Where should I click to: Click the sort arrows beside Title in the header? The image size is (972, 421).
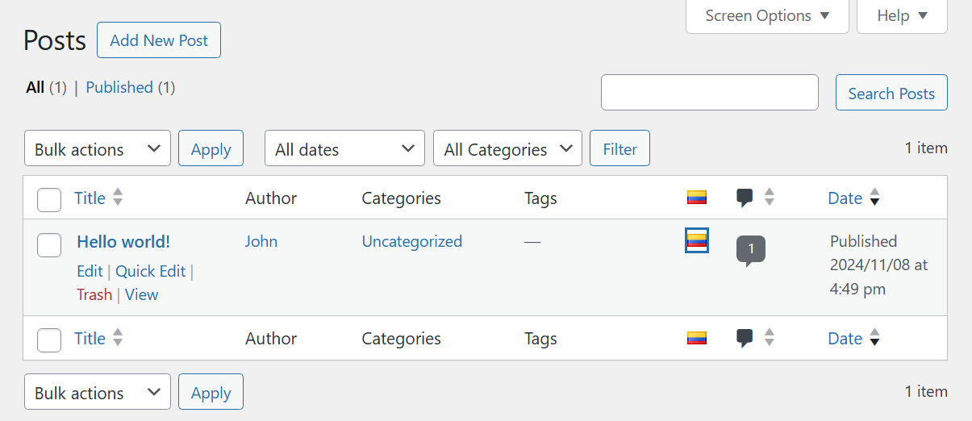(x=118, y=198)
